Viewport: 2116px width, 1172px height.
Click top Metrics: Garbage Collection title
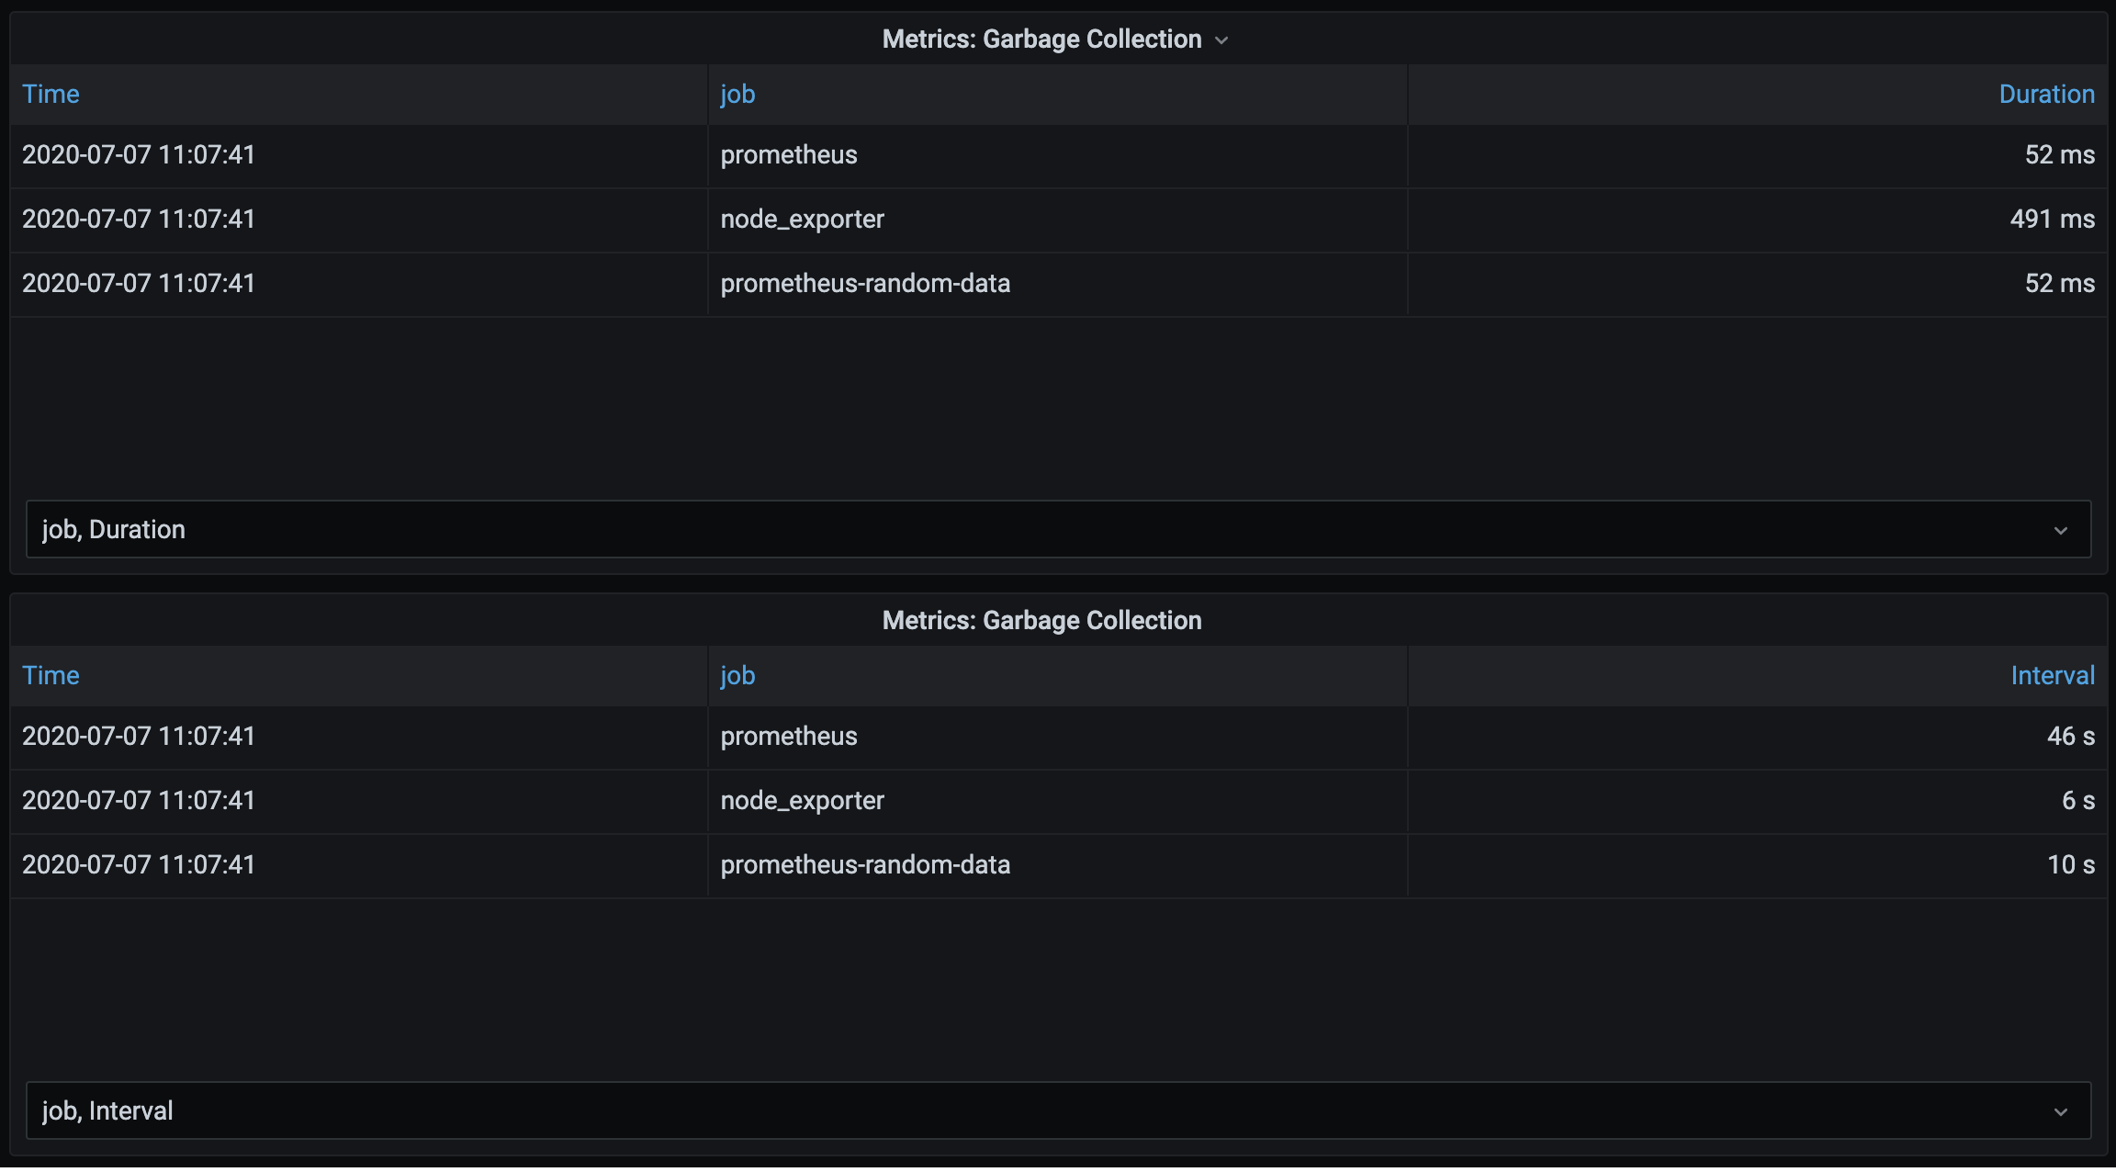point(1041,39)
